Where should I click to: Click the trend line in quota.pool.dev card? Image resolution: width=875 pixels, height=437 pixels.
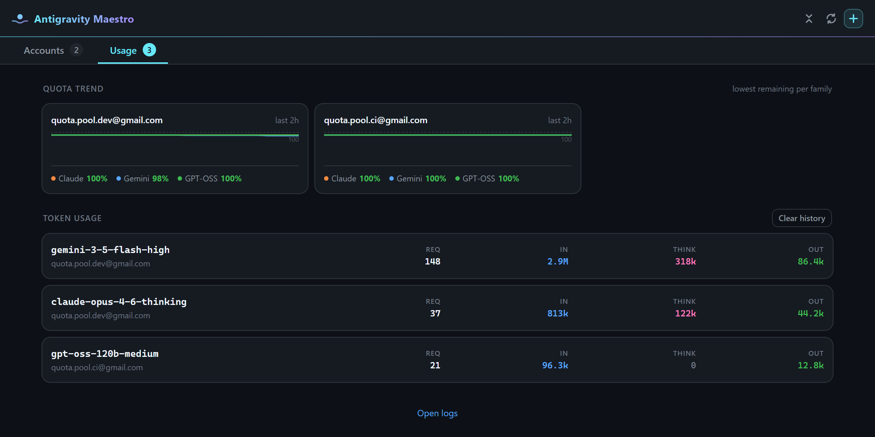click(x=175, y=135)
